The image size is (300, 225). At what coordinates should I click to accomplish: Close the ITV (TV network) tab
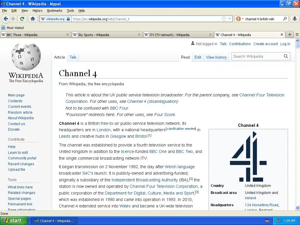[210, 35]
